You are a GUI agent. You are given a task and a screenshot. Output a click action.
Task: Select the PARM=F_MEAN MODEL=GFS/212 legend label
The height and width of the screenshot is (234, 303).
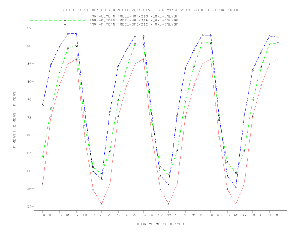point(134,24)
